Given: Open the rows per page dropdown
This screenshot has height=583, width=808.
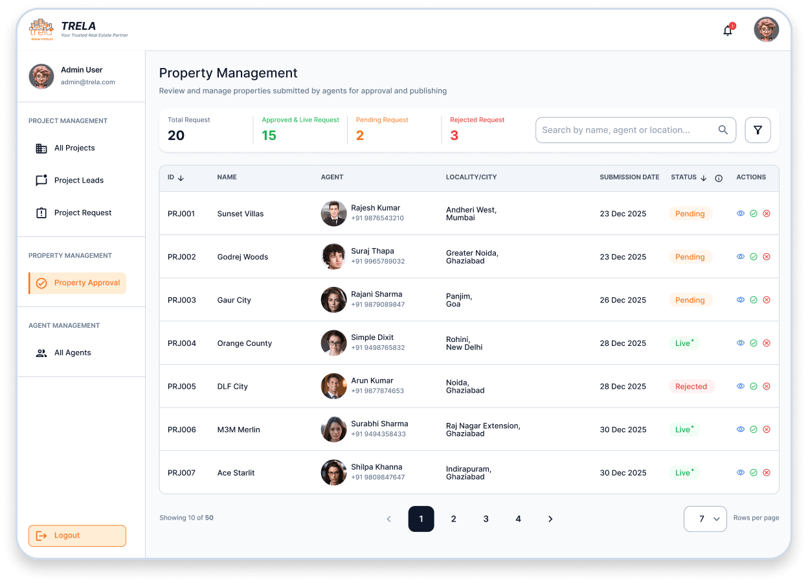Looking at the screenshot, I should pos(705,519).
